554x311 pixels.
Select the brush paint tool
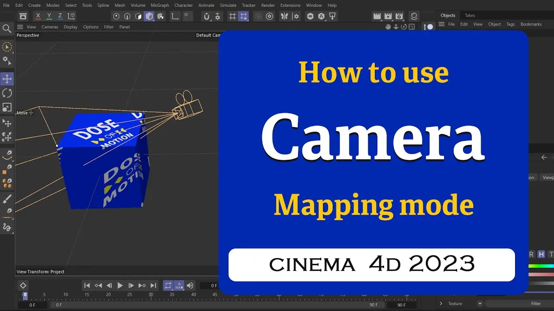coord(7,199)
